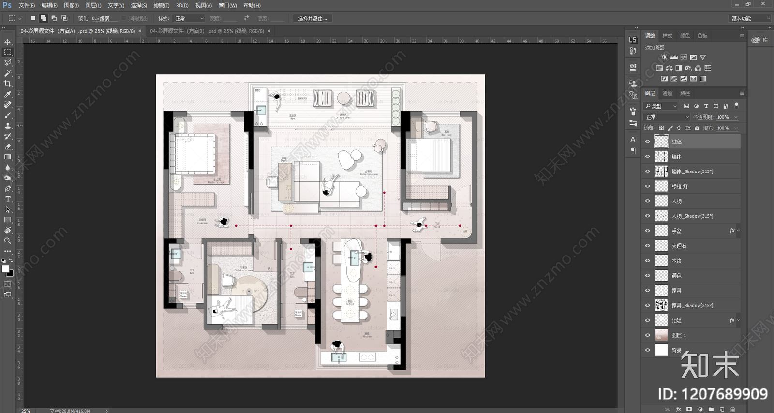
Task: Hide the 地毯 layer
Action: click(x=648, y=320)
